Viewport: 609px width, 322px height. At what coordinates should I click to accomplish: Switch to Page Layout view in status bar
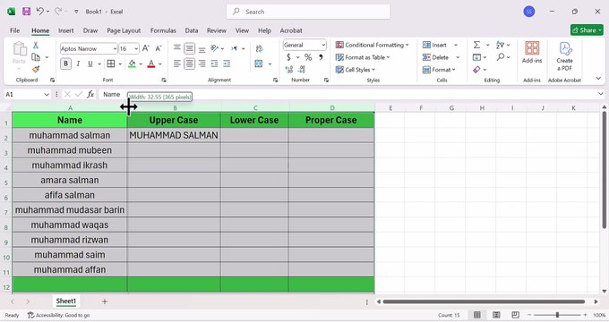(496, 315)
